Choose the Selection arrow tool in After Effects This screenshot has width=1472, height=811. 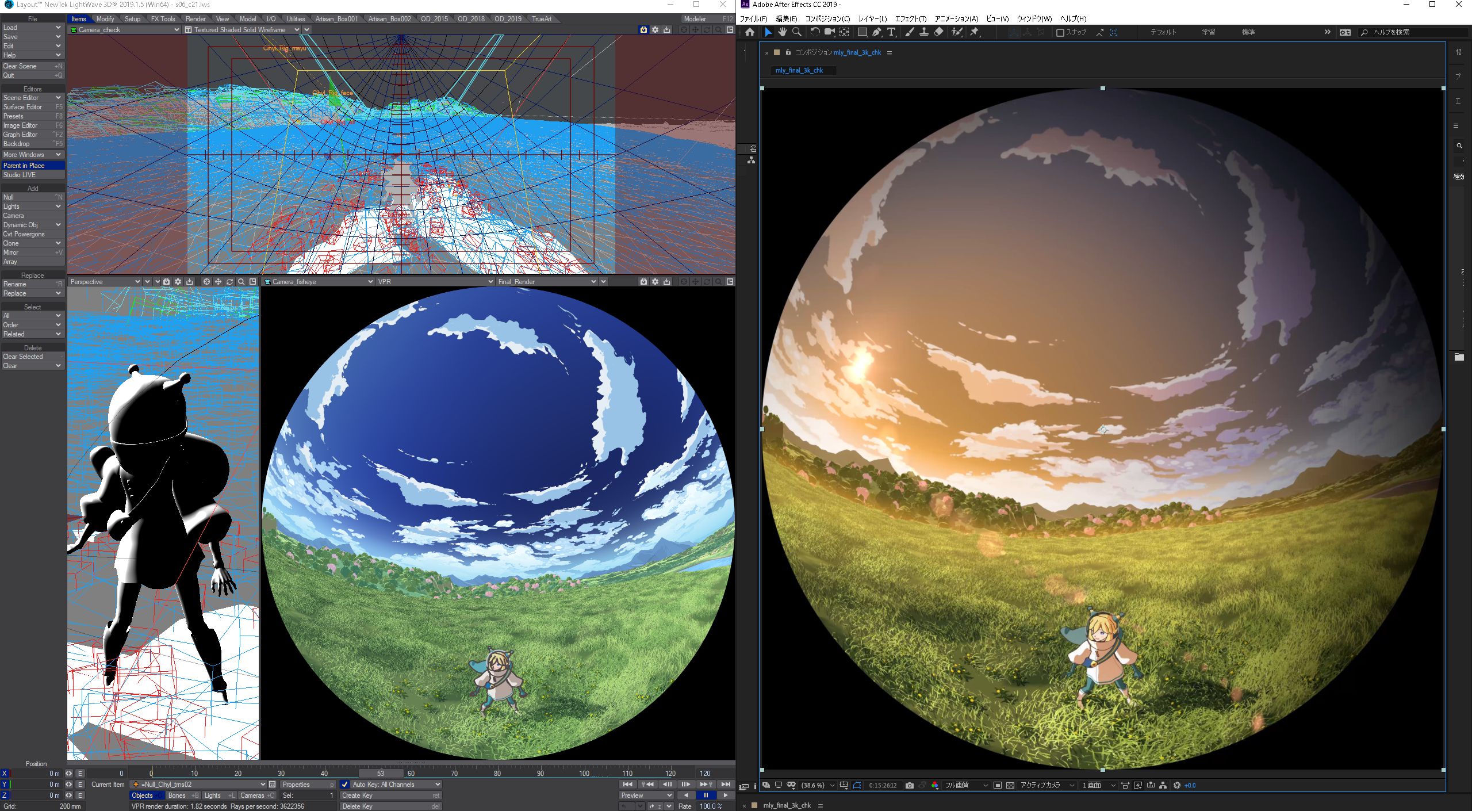(768, 32)
